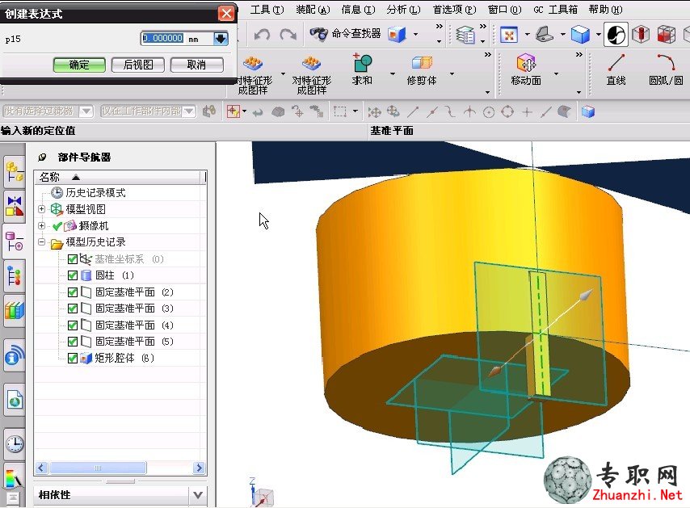Open the 窗口(O) menu
The width and height of the screenshot is (690, 508).
tap(505, 10)
